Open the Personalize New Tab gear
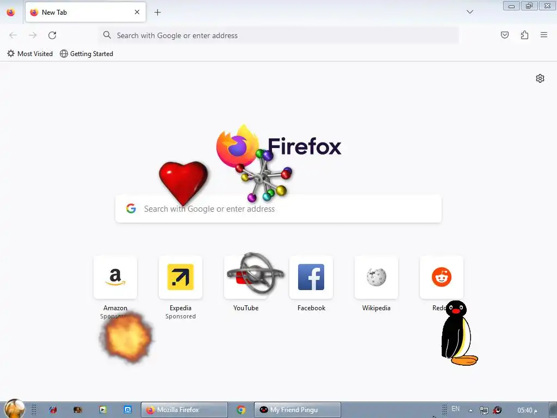The height and width of the screenshot is (418, 557). (x=540, y=78)
